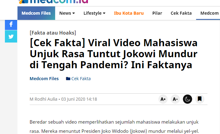
Task: Open the Pilar menu item
Action: [x=157, y=13]
